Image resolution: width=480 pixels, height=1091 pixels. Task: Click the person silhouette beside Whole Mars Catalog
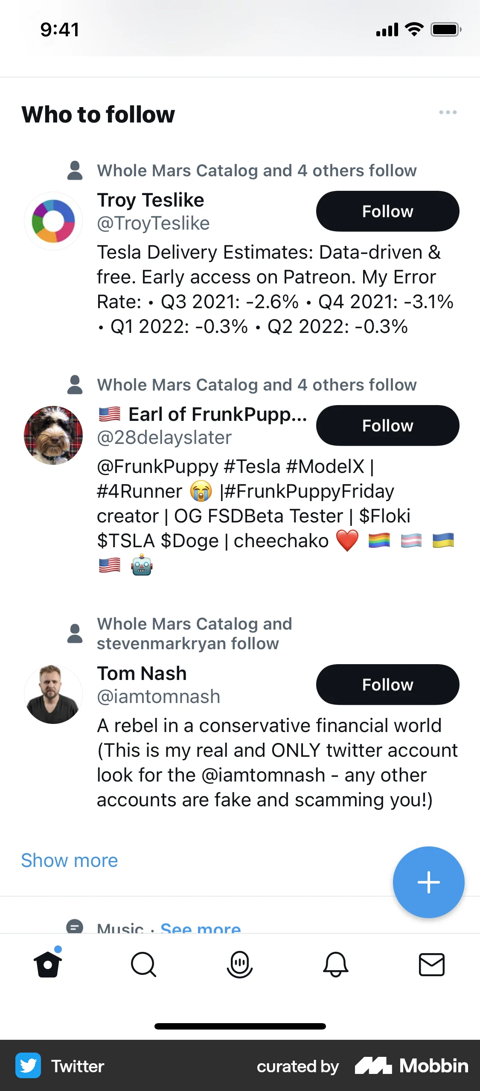tap(75, 170)
